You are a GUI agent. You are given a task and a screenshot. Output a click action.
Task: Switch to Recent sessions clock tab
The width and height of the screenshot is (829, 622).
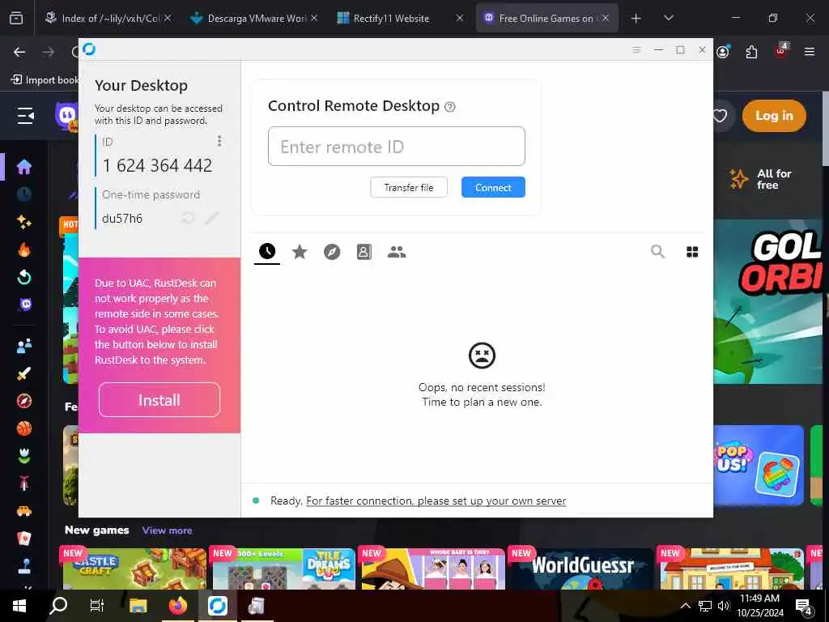tap(267, 251)
